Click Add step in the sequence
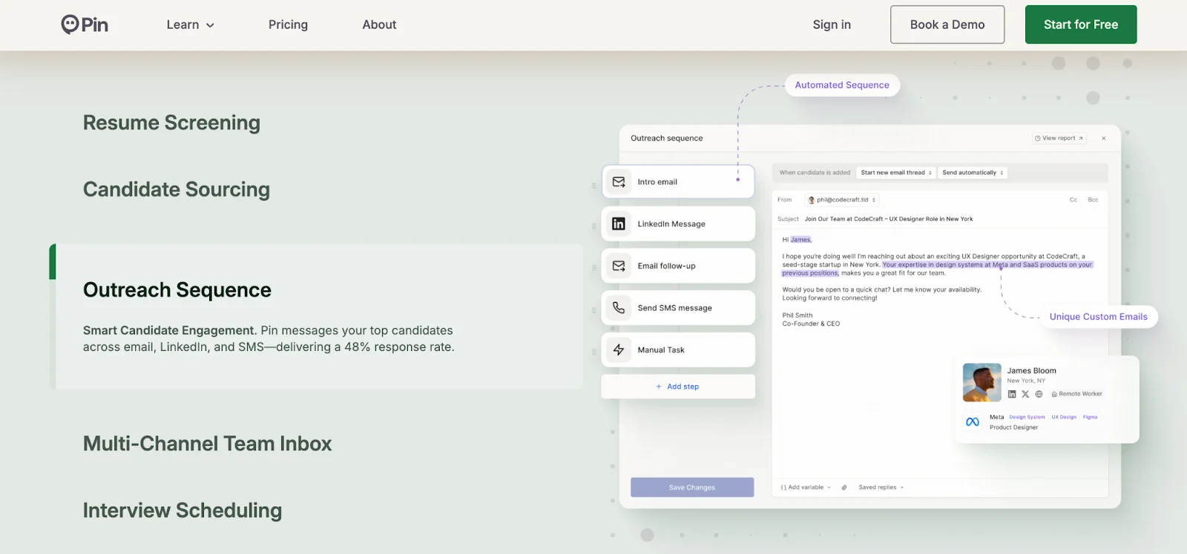 [x=677, y=387]
